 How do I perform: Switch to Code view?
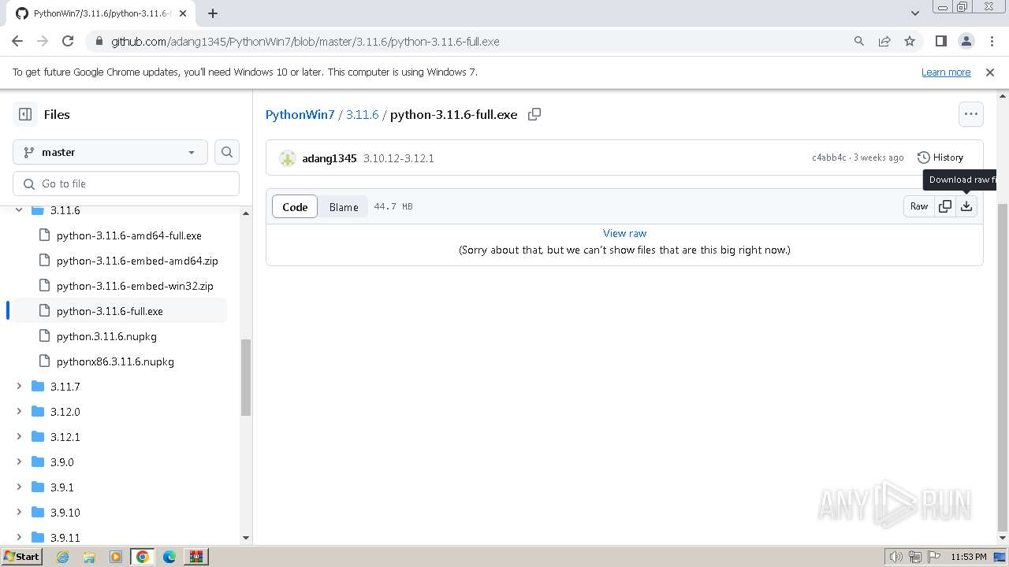[295, 206]
